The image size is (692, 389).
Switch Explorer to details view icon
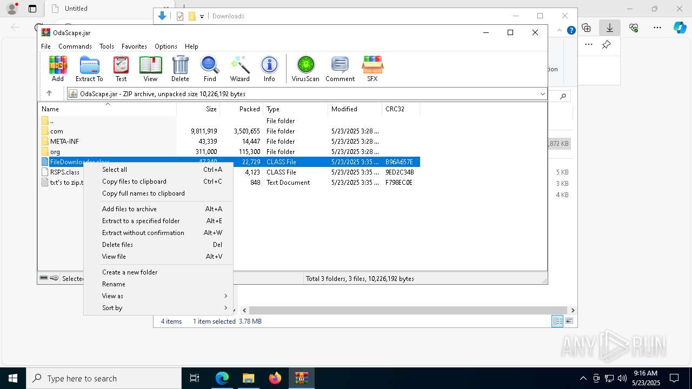tap(557, 321)
